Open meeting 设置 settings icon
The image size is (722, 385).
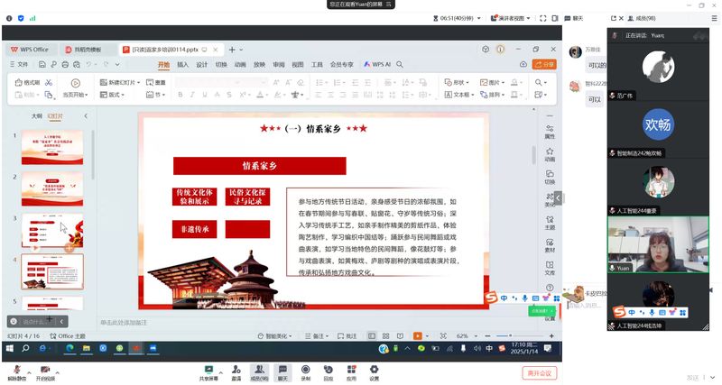(374, 370)
